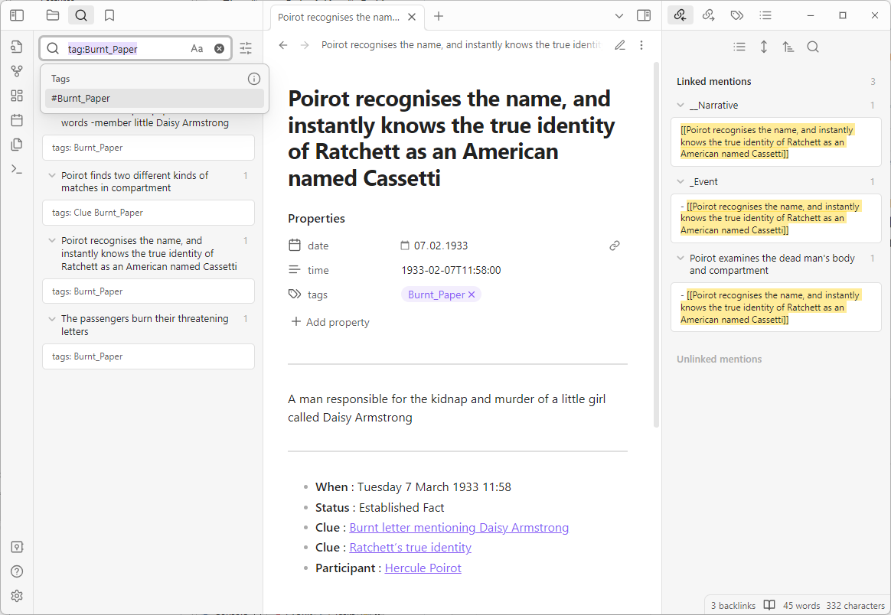The height and width of the screenshot is (615, 891).
Task: Open the command palette terminal icon
Action: click(x=17, y=169)
